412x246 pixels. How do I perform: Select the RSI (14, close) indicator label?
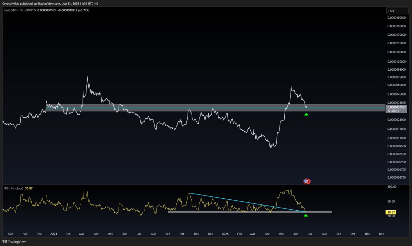(14, 188)
